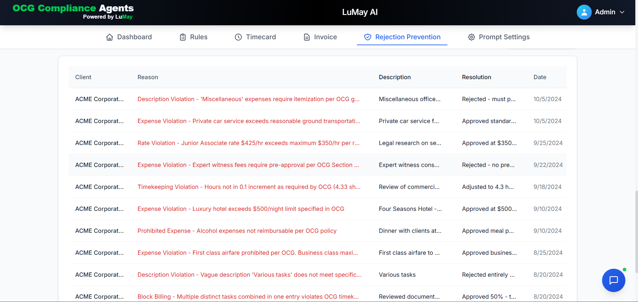Open the Prompt Settings tab
This screenshot has height=302, width=638.
point(499,37)
